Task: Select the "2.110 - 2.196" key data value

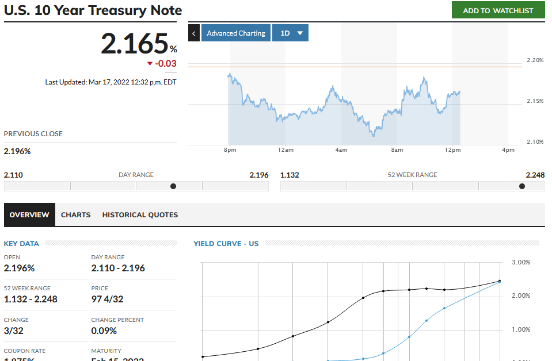Action: [x=118, y=268]
